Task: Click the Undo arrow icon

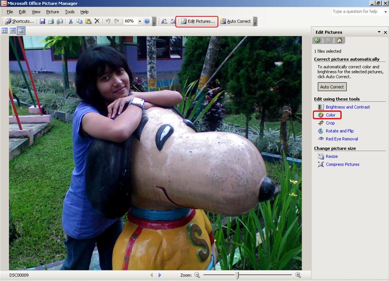Action: 108,21
